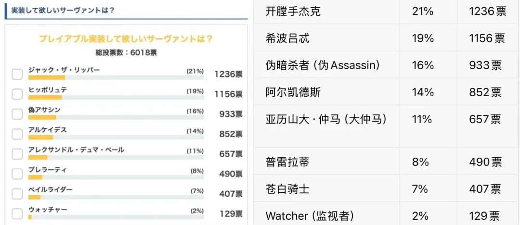
Task: Click the 阿尔凯德斯 table entry
Action: [x=293, y=92]
